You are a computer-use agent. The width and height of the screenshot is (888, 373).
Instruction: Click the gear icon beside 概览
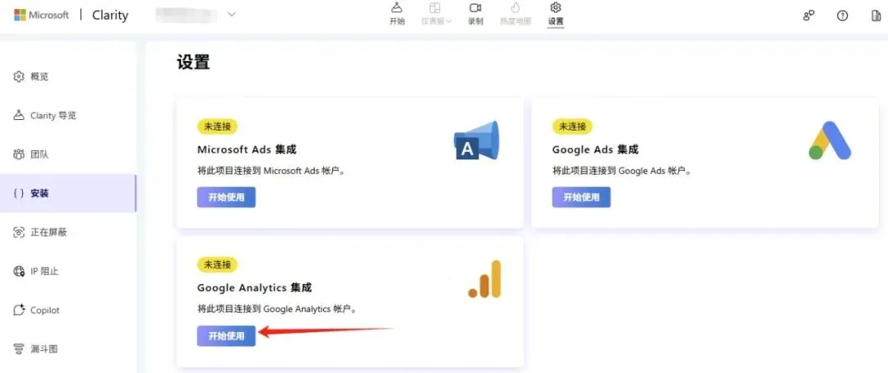point(19,76)
